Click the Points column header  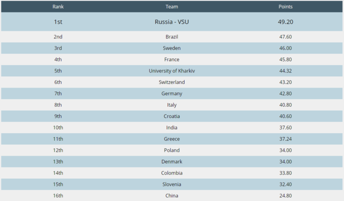[285, 7]
